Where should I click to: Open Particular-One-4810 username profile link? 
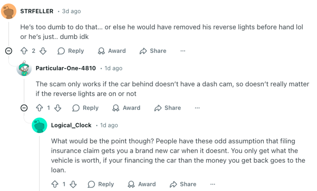click(x=66, y=68)
